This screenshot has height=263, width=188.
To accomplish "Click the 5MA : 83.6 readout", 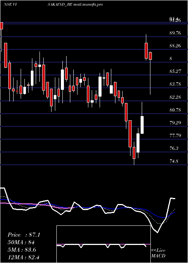I will (22, 250).
